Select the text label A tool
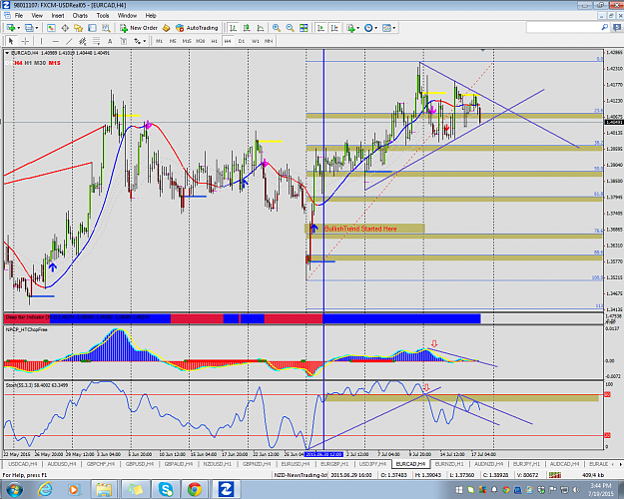624x499 pixels. point(110,41)
